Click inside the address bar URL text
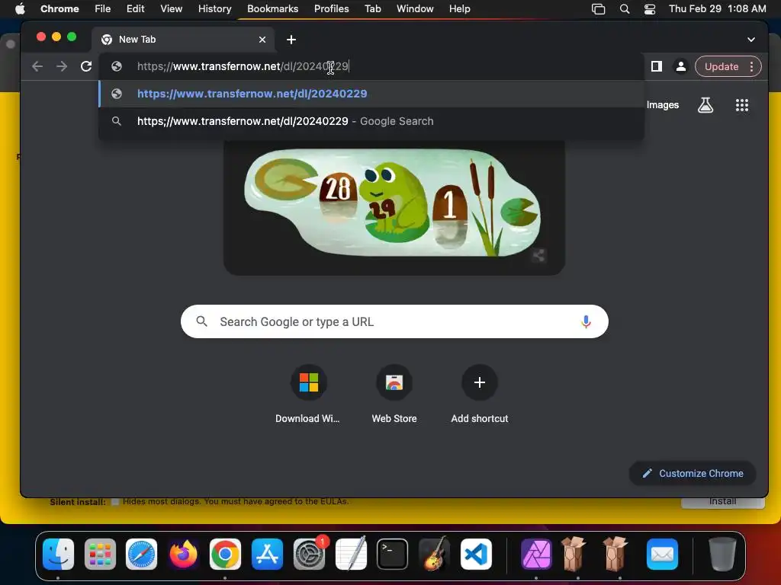The height and width of the screenshot is (585, 781). pyautogui.click(x=243, y=66)
